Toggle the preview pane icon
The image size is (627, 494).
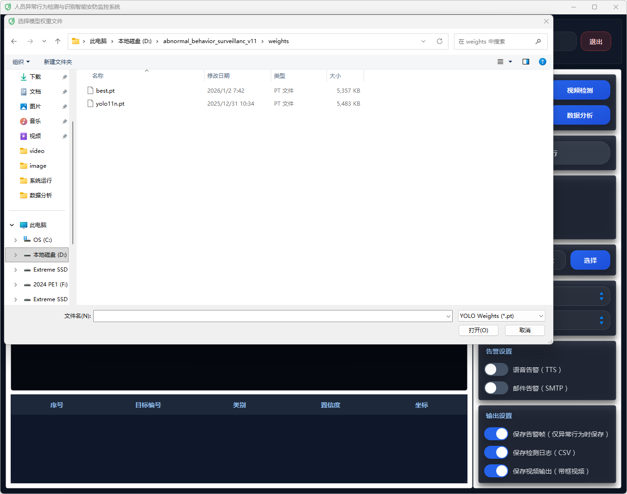pos(525,62)
